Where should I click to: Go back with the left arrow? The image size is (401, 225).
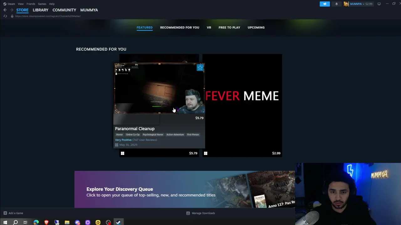tap(5, 10)
